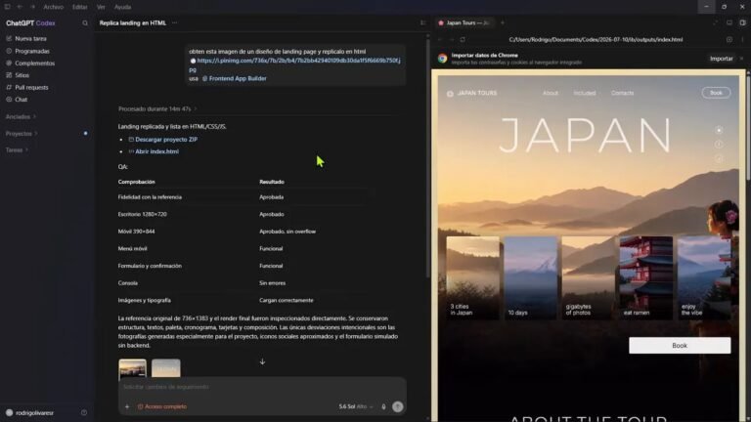Open the Acceso completo permission selector
The height and width of the screenshot is (422, 751).
point(162,406)
